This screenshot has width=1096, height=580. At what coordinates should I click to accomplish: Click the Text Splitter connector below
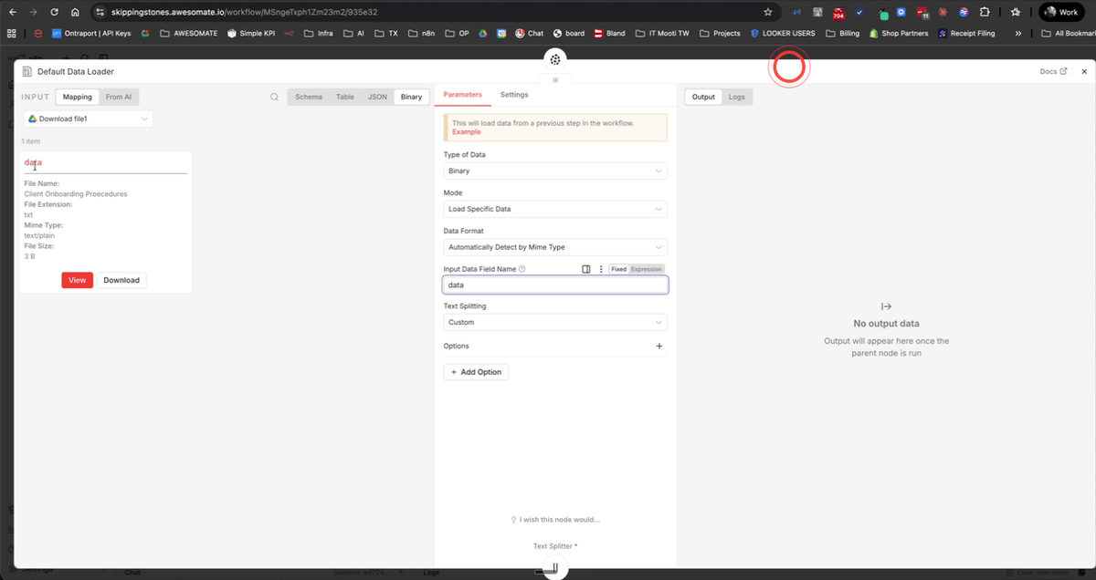point(555,569)
